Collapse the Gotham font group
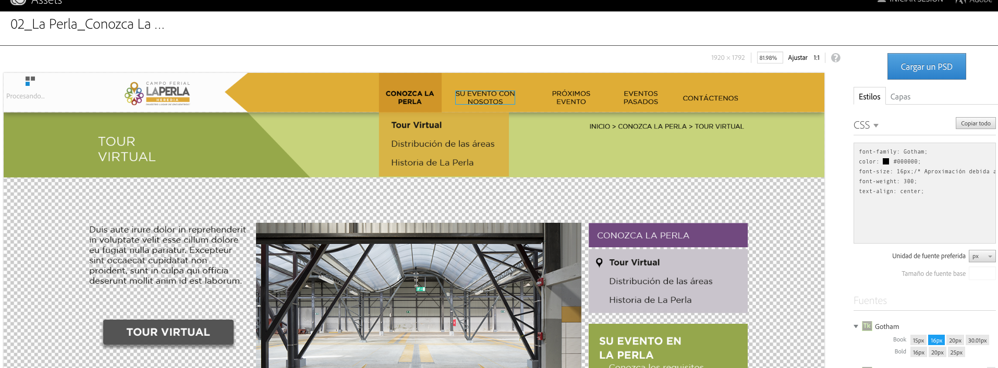 tap(856, 326)
